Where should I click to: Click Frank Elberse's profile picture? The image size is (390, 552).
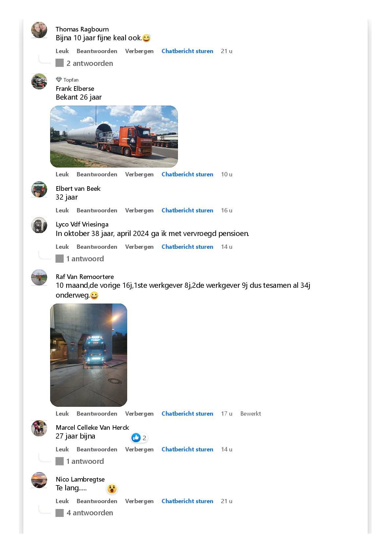39,81
